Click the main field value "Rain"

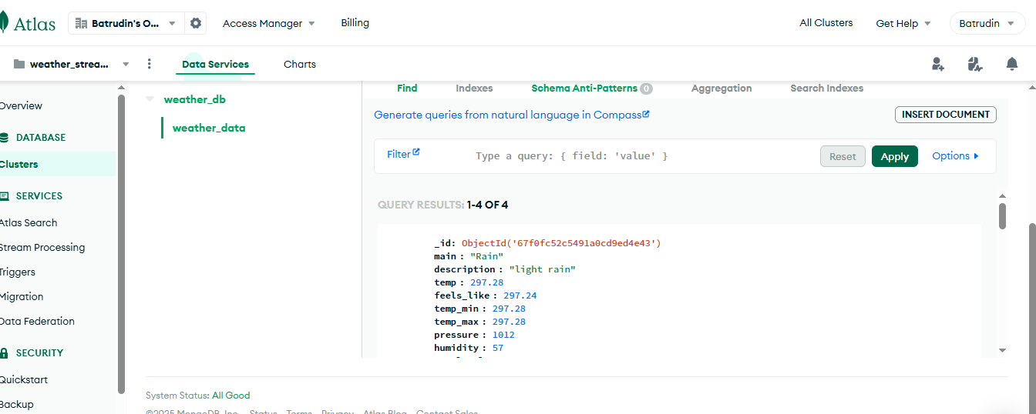[x=486, y=256]
